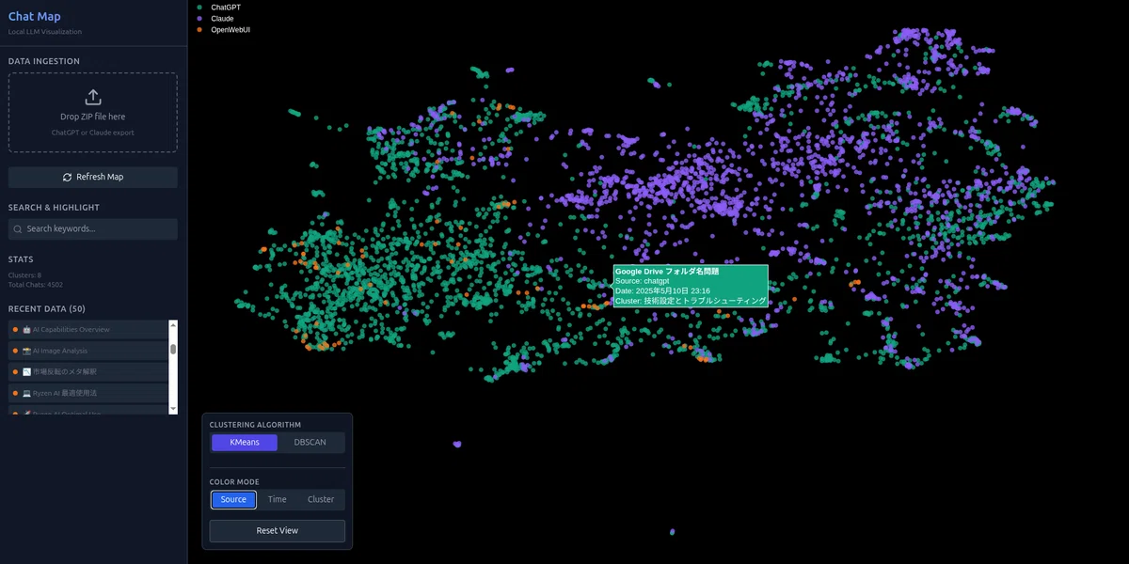Viewport: 1129px width, 564px height.
Task: Click the upload icon in drop zone
Action: tap(93, 97)
